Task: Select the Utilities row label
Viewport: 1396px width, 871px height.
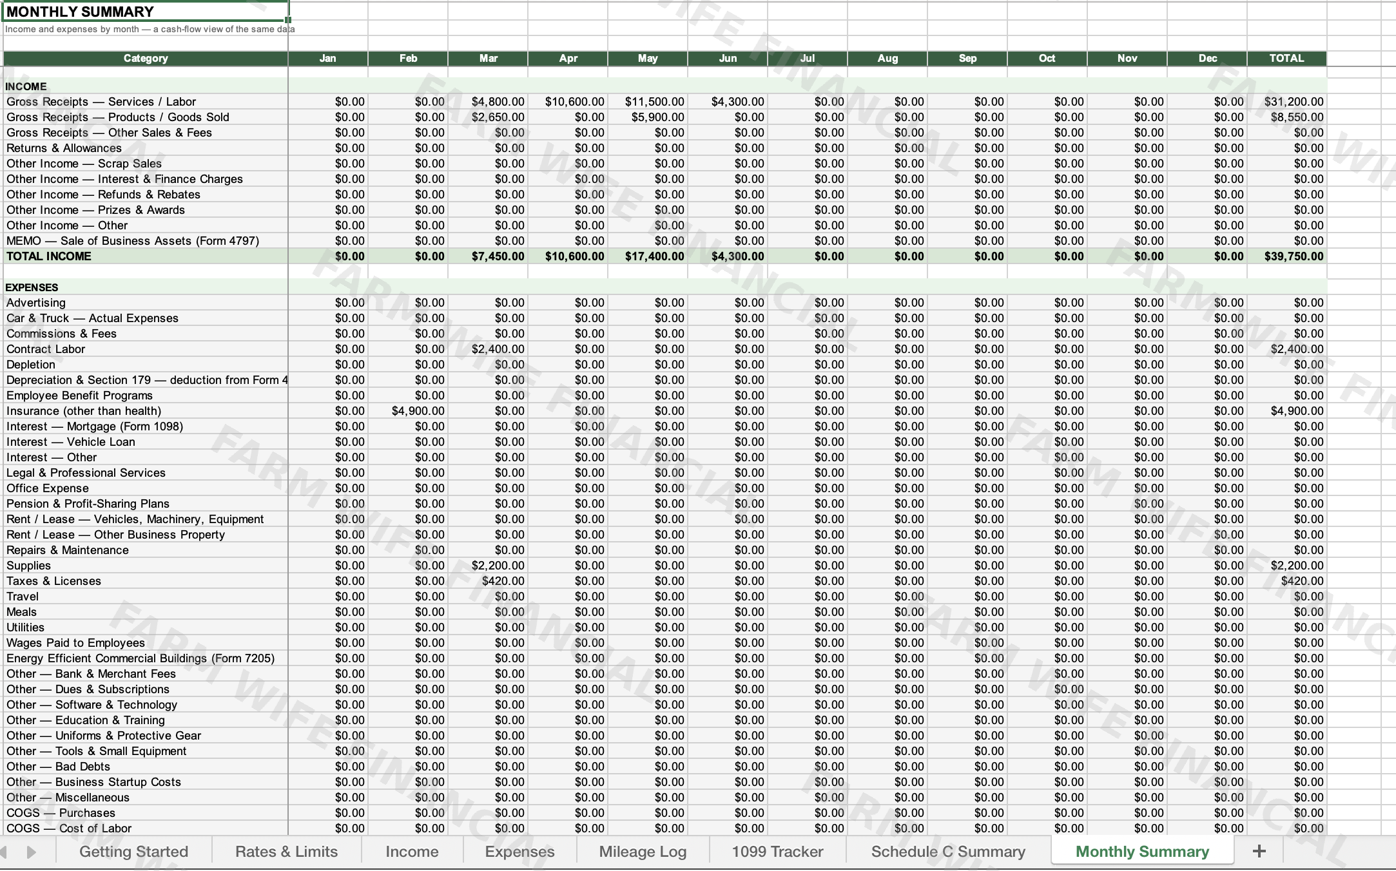Action: [x=25, y=627]
